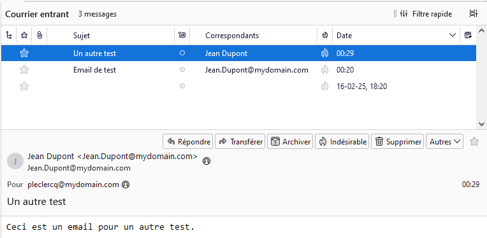Image resolution: width=487 pixels, height=238 pixels.
Task: Click contact icon next to Jean Dupont sender
Action: [207, 161]
